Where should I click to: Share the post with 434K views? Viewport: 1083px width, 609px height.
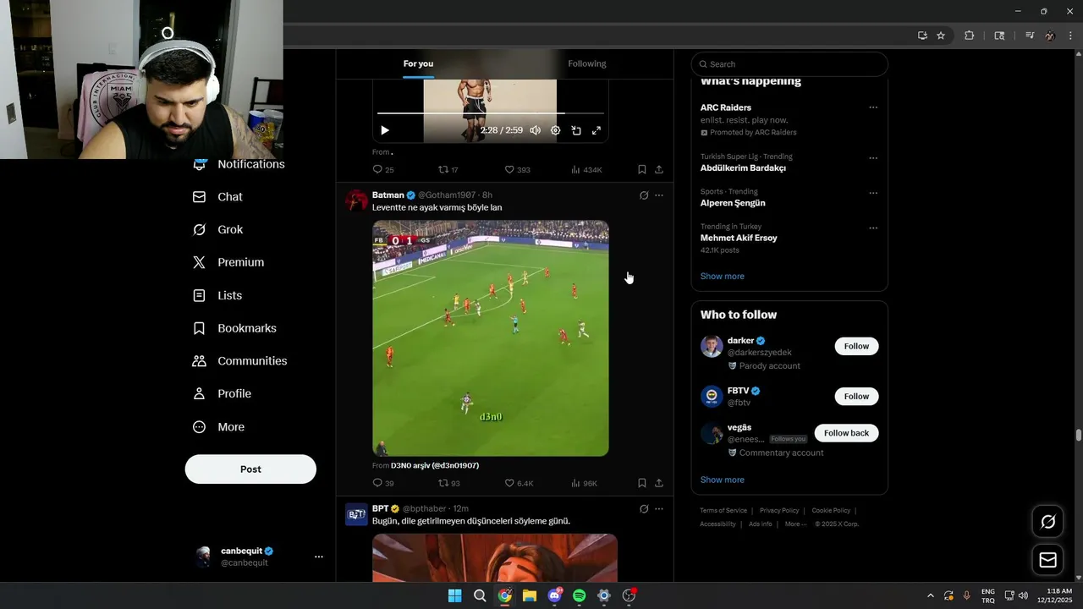tap(659, 170)
